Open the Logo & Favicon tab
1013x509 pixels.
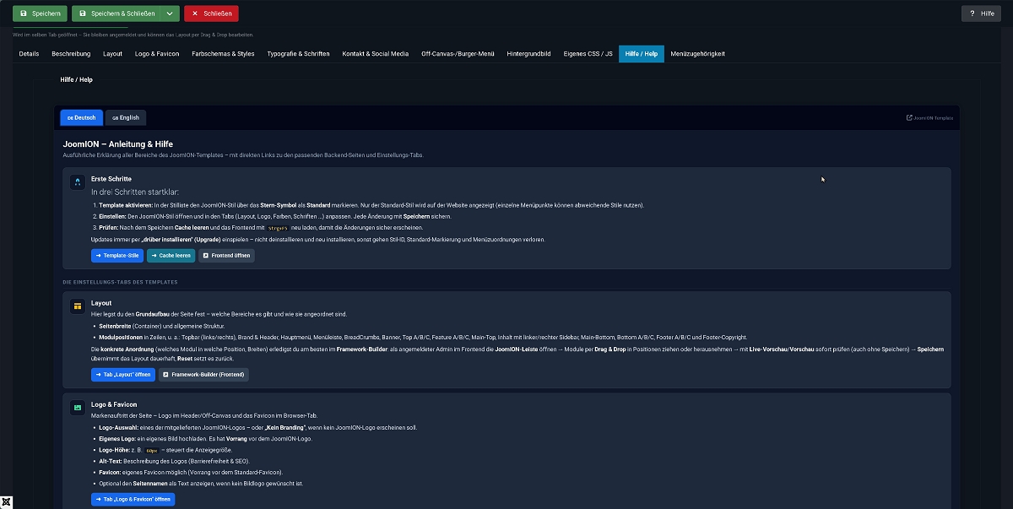[x=157, y=53]
